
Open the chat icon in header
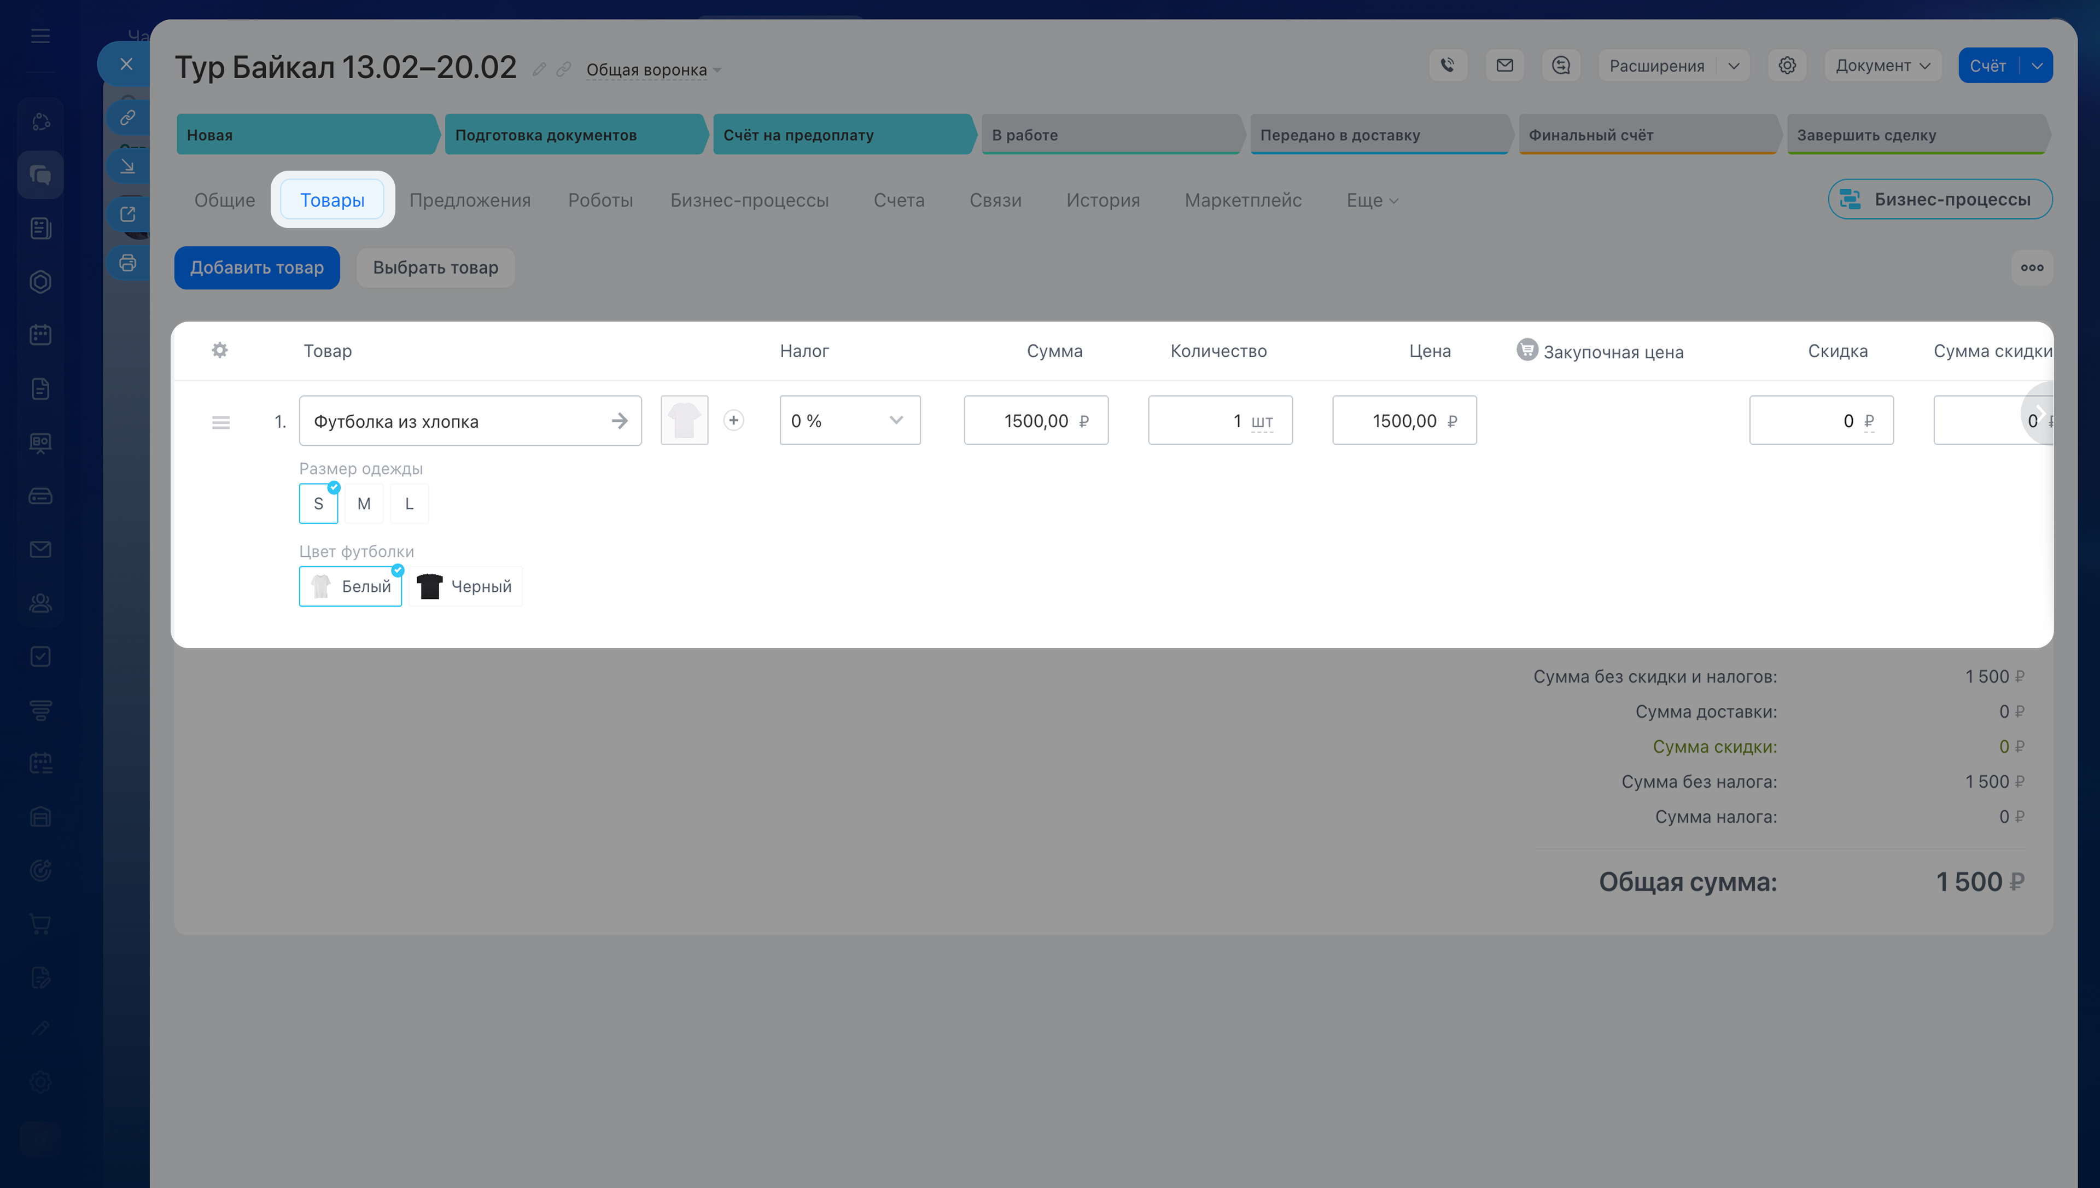click(1561, 65)
